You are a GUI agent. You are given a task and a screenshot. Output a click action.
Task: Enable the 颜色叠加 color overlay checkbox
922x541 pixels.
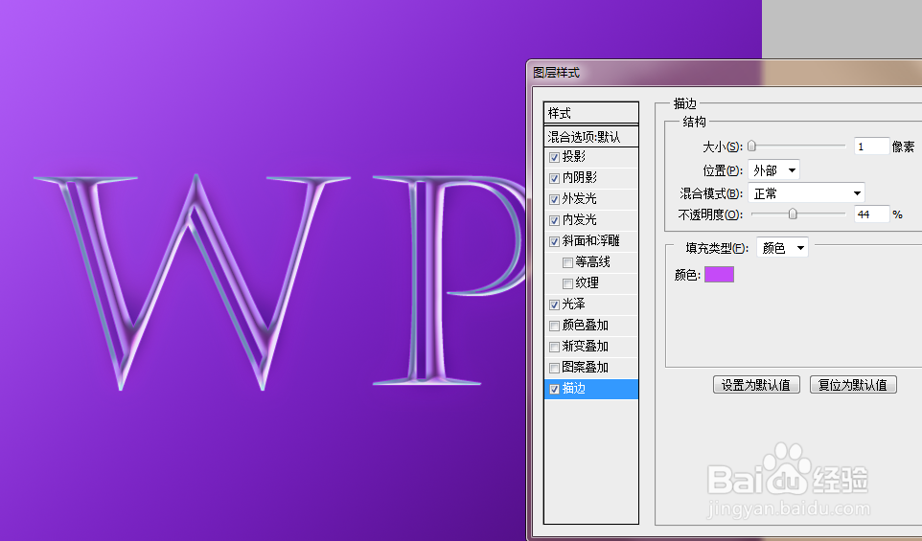coord(554,326)
